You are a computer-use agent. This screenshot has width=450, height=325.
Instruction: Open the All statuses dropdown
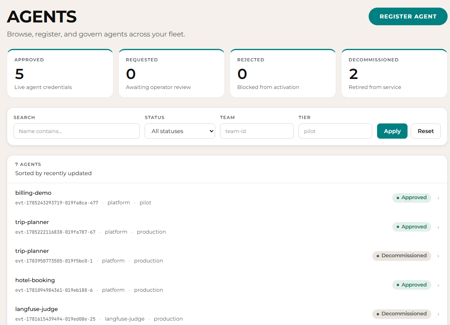tap(180, 131)
